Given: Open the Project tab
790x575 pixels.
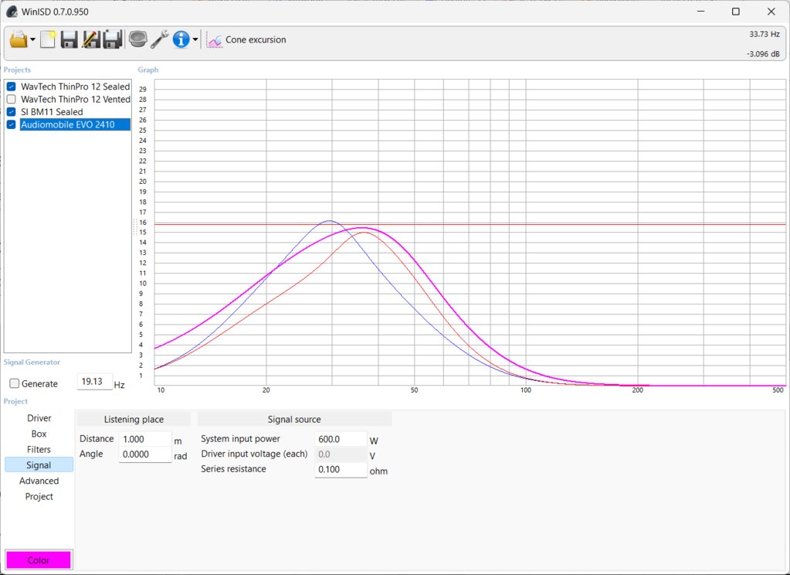Looking at the screenshot, I should pos(39,496).
